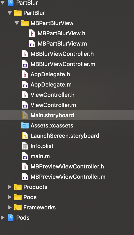
Task: Collapse the MBPartBlurView group
Action: coord(17,23)
